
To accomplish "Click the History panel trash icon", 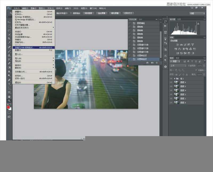I will 157,63.
